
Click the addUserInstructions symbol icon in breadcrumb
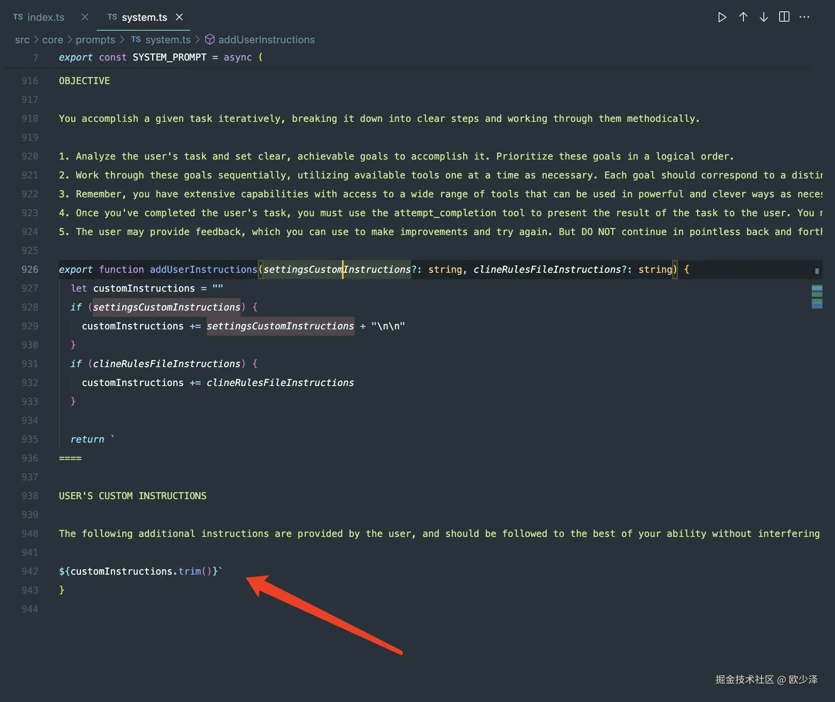point(210,39)
